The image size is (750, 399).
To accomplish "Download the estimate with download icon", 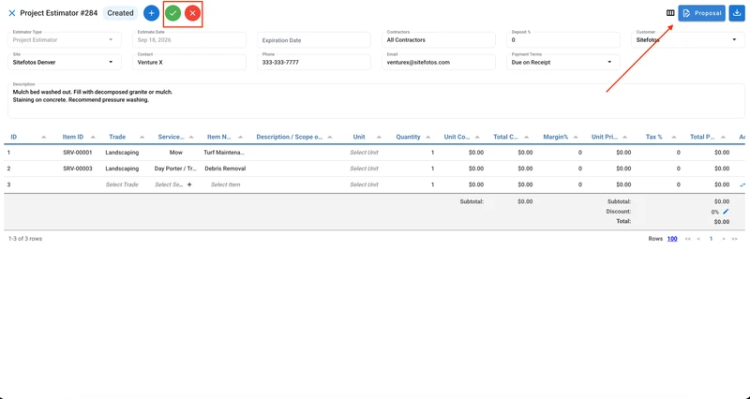I will (737, 13).
